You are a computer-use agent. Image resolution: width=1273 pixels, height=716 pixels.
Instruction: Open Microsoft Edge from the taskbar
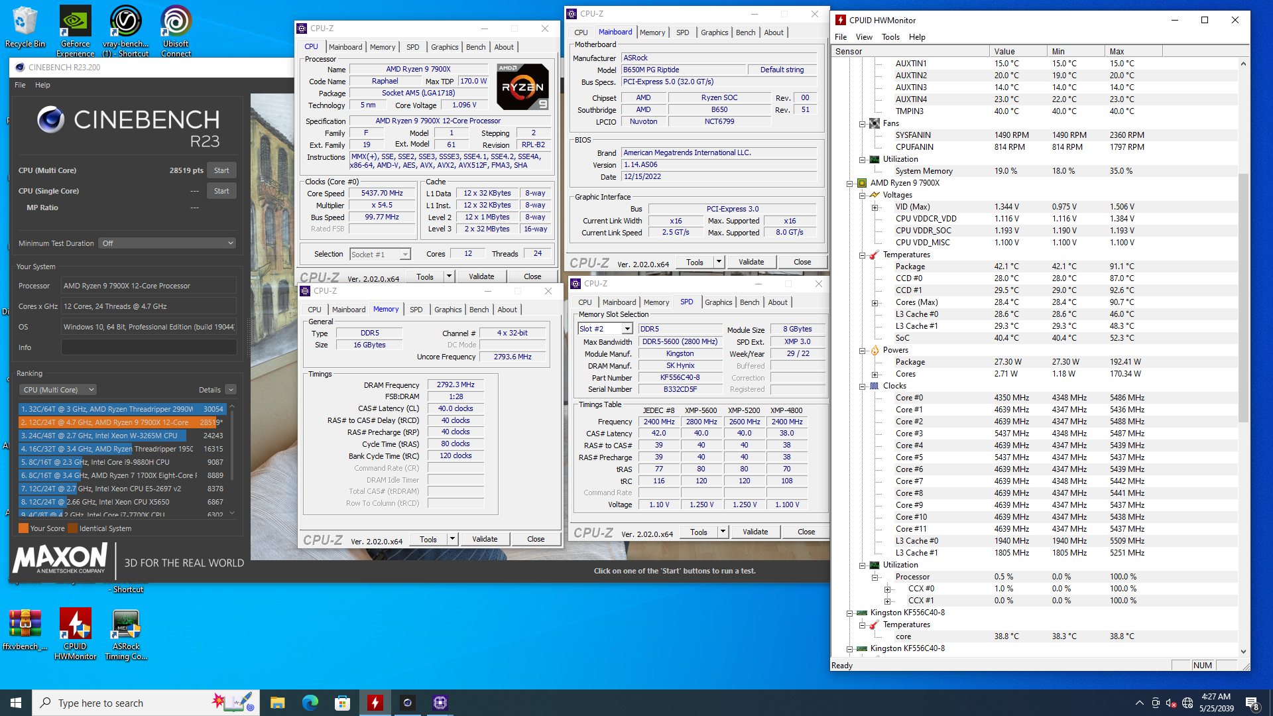[x=310, y=703]
